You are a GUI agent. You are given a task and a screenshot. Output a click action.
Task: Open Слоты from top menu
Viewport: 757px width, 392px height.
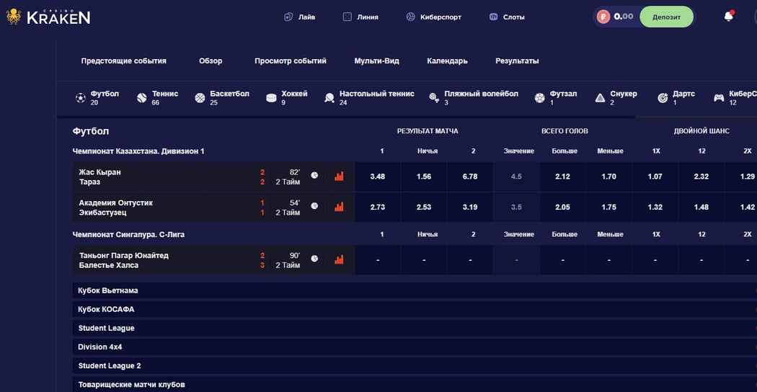coord(507,17)
